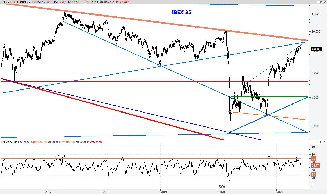Viewport: 327px width, 194px height.
Task: Minimize the IBEX price chart panel
Action: coord(318,2)
